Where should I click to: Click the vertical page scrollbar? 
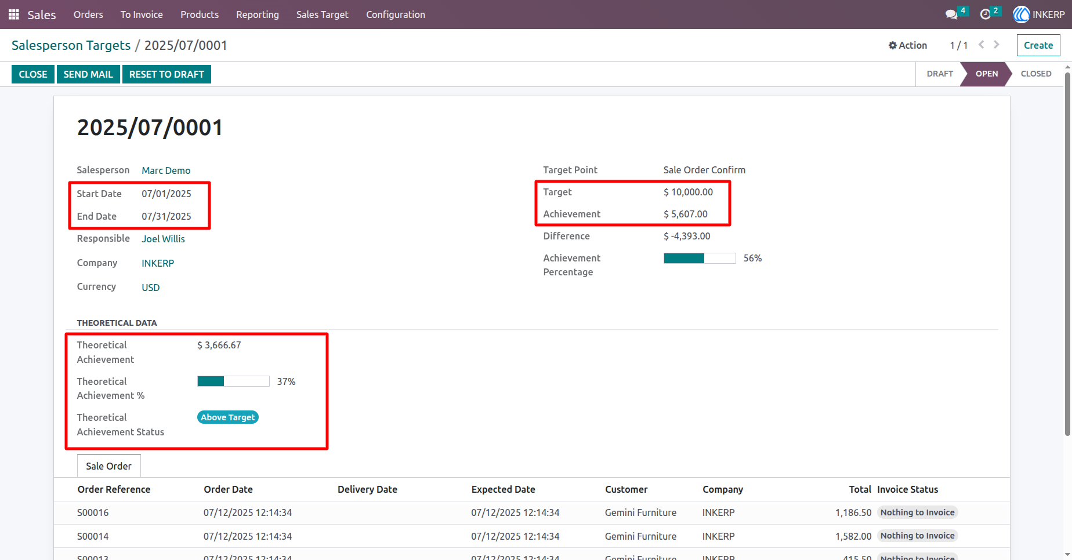[x=1067, y=254]
